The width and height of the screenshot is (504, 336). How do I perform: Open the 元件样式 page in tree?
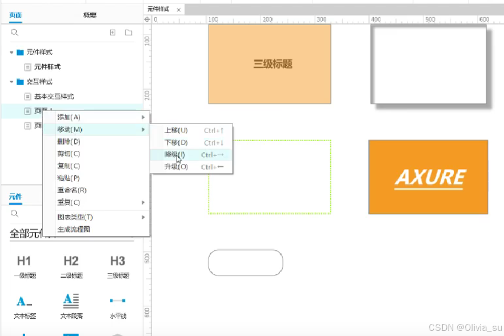(47, 67)
